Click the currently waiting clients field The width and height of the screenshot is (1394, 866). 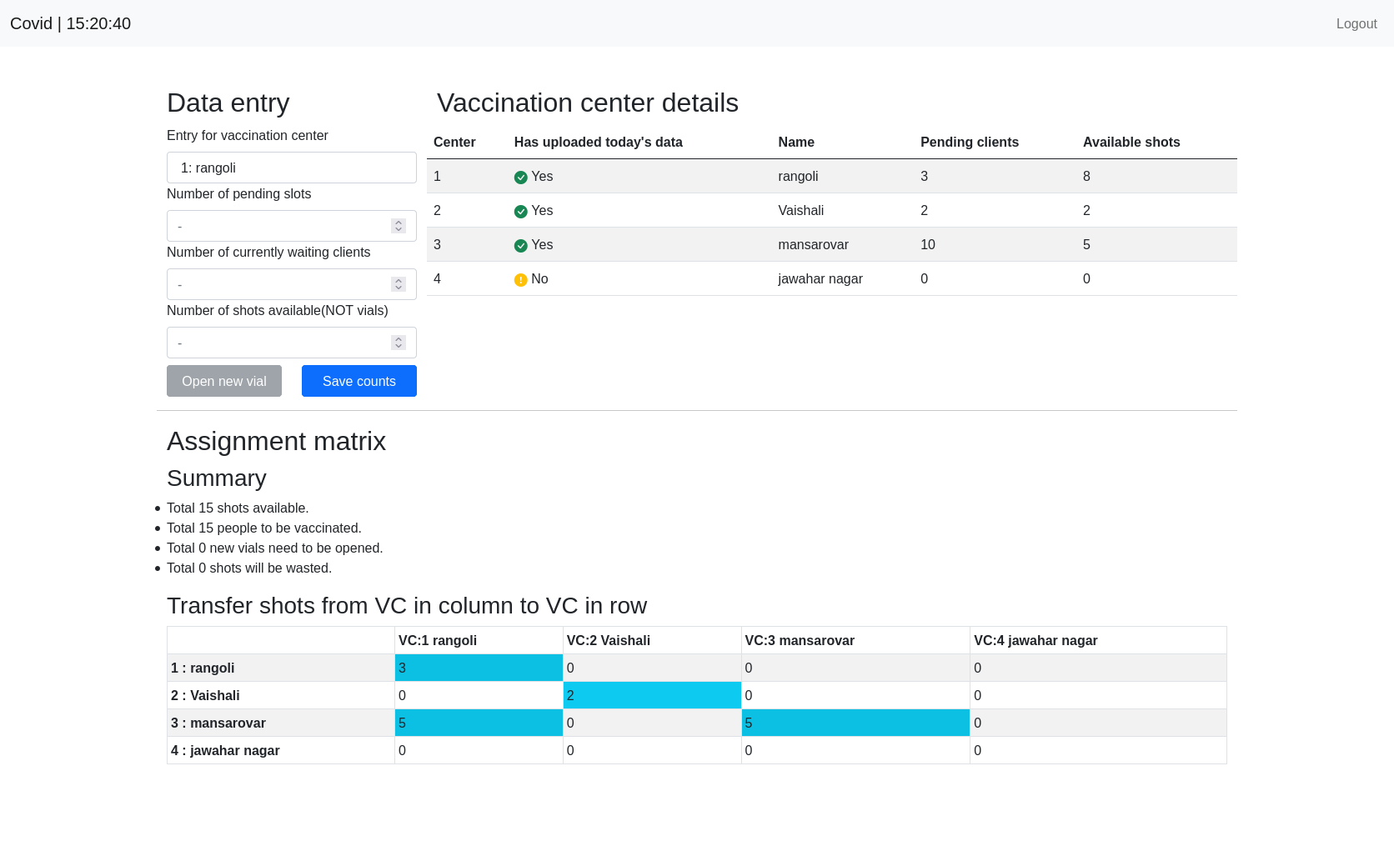point(292,284)
